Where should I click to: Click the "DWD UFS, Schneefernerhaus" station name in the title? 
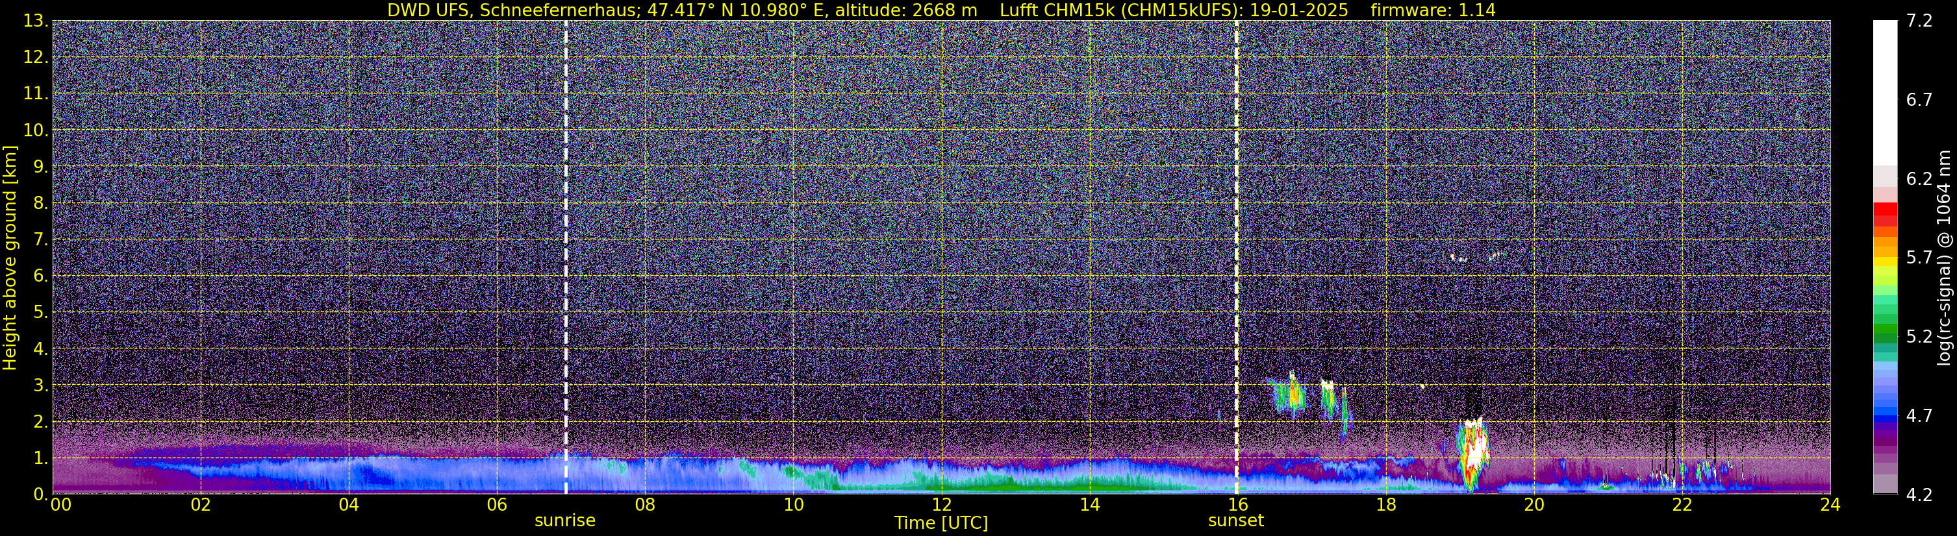pos(513,10)
